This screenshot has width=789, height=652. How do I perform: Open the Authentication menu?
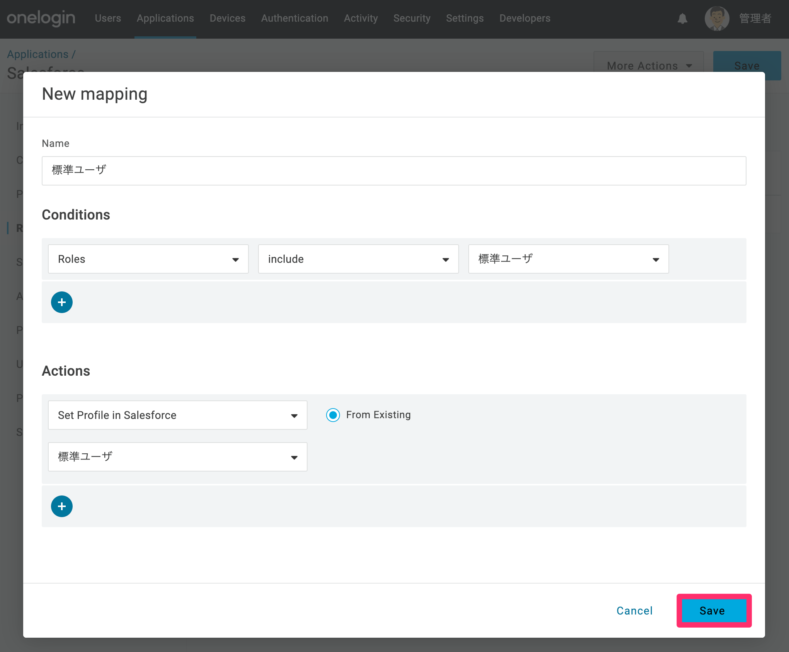[x=295, y=18]
